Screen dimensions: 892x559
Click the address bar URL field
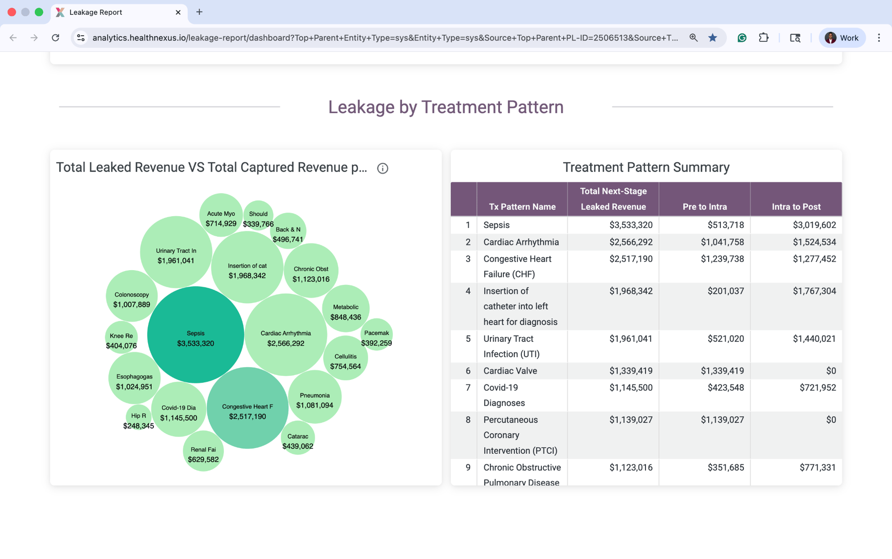384,38
